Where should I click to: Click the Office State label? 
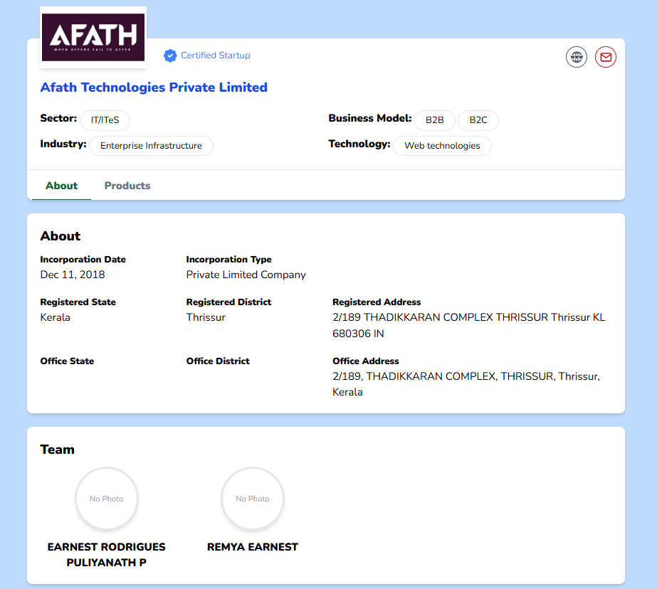[x=67, y=361]
